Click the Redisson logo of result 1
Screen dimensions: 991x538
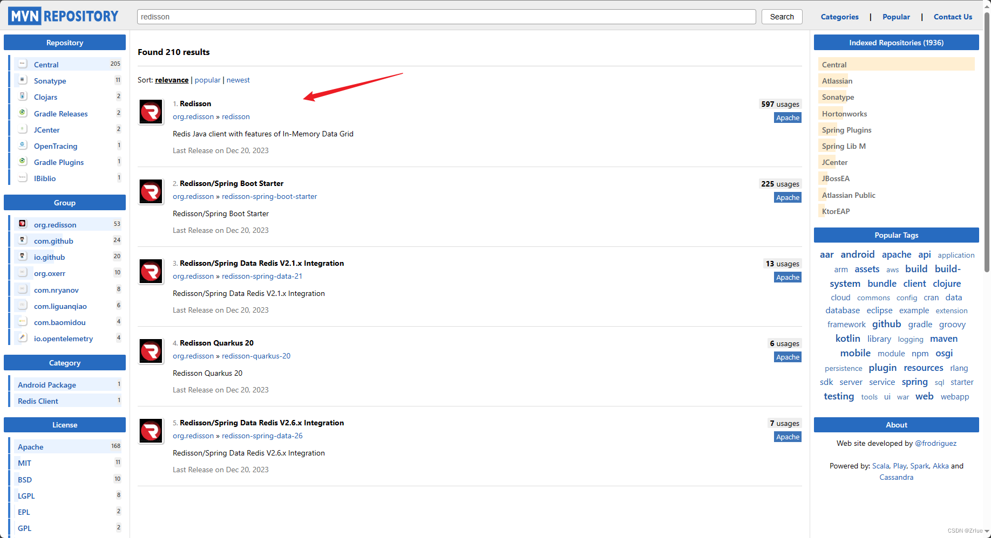pos(151,112)
